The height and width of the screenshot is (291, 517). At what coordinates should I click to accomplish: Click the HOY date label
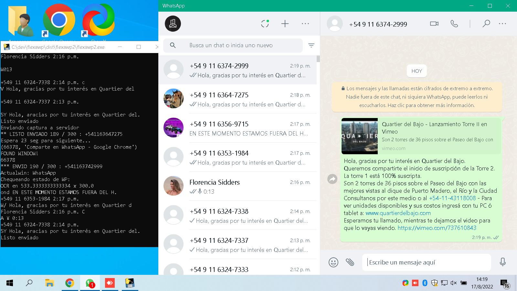[x=417, y=71]
